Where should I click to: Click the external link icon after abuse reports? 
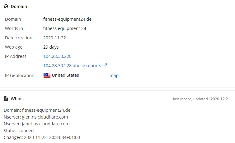[105, 65]
